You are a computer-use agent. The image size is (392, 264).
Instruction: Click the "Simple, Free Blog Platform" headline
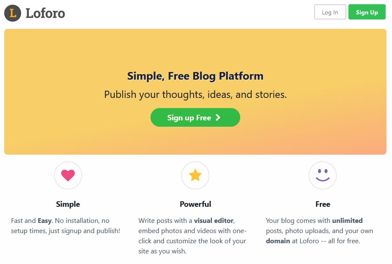tap(195, 75)
